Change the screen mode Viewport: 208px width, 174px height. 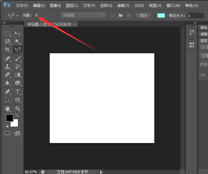[17, 133]
